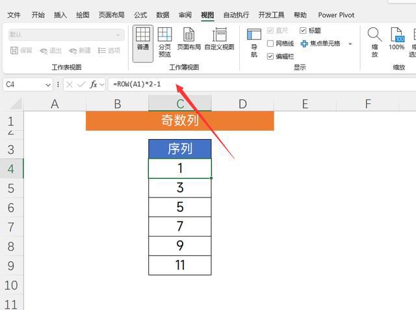Expand the Name Box dropdown

point(47,85)
